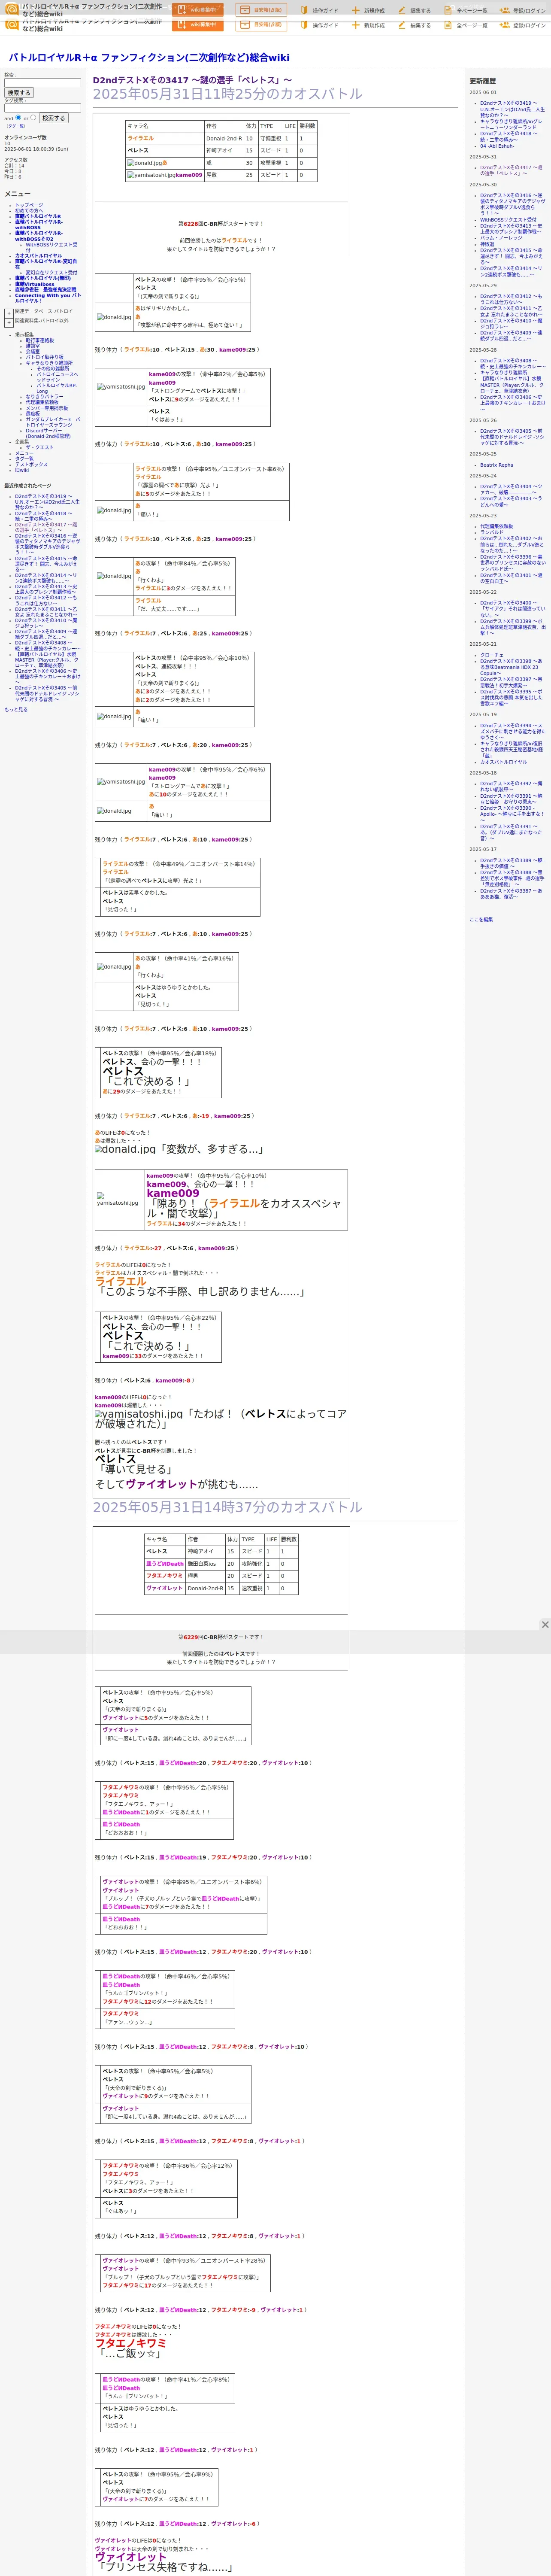Open 雑談室 under 掲示板集
551x2576 pixels.
(33, 346)
